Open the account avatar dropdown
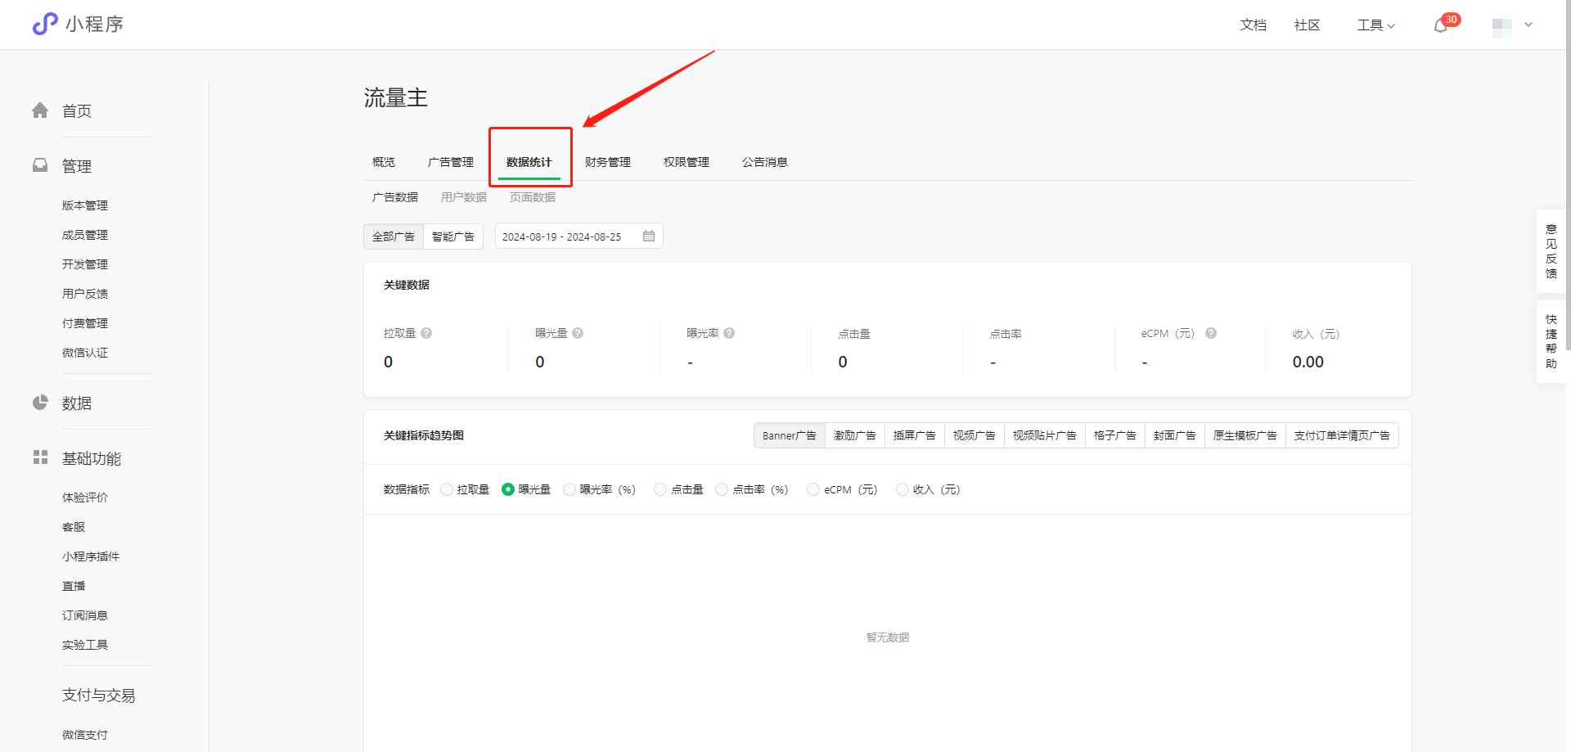The width and height of the screenshot is (1571, 752). pyautogui.click(x=1512, y=25)
